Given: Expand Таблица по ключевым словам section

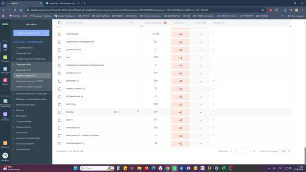Looking at the screenshot, I should (13, 99).
